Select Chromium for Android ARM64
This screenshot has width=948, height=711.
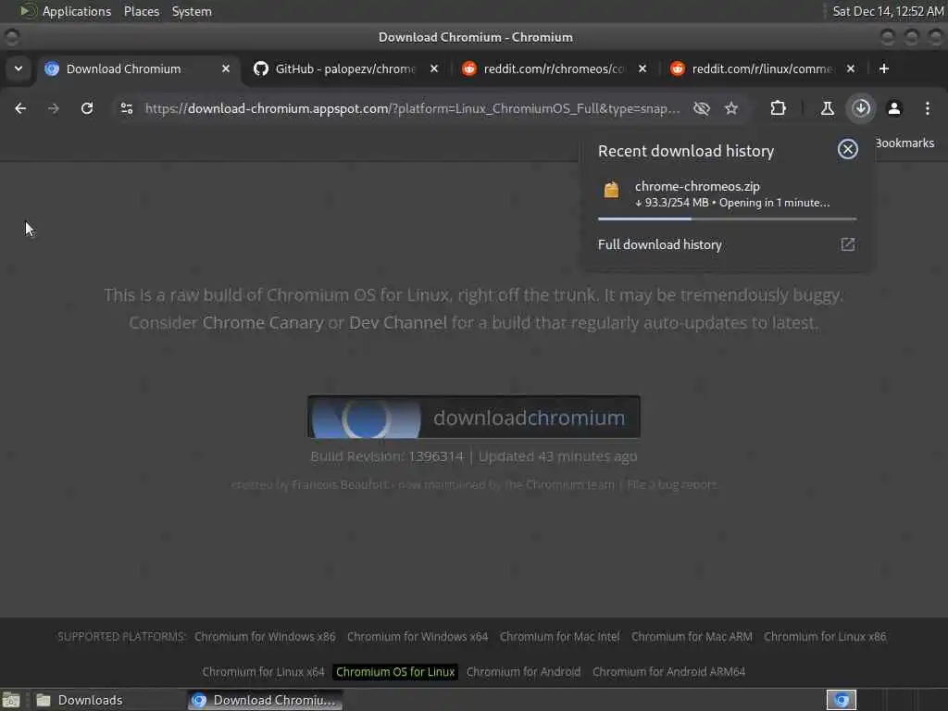668,672
